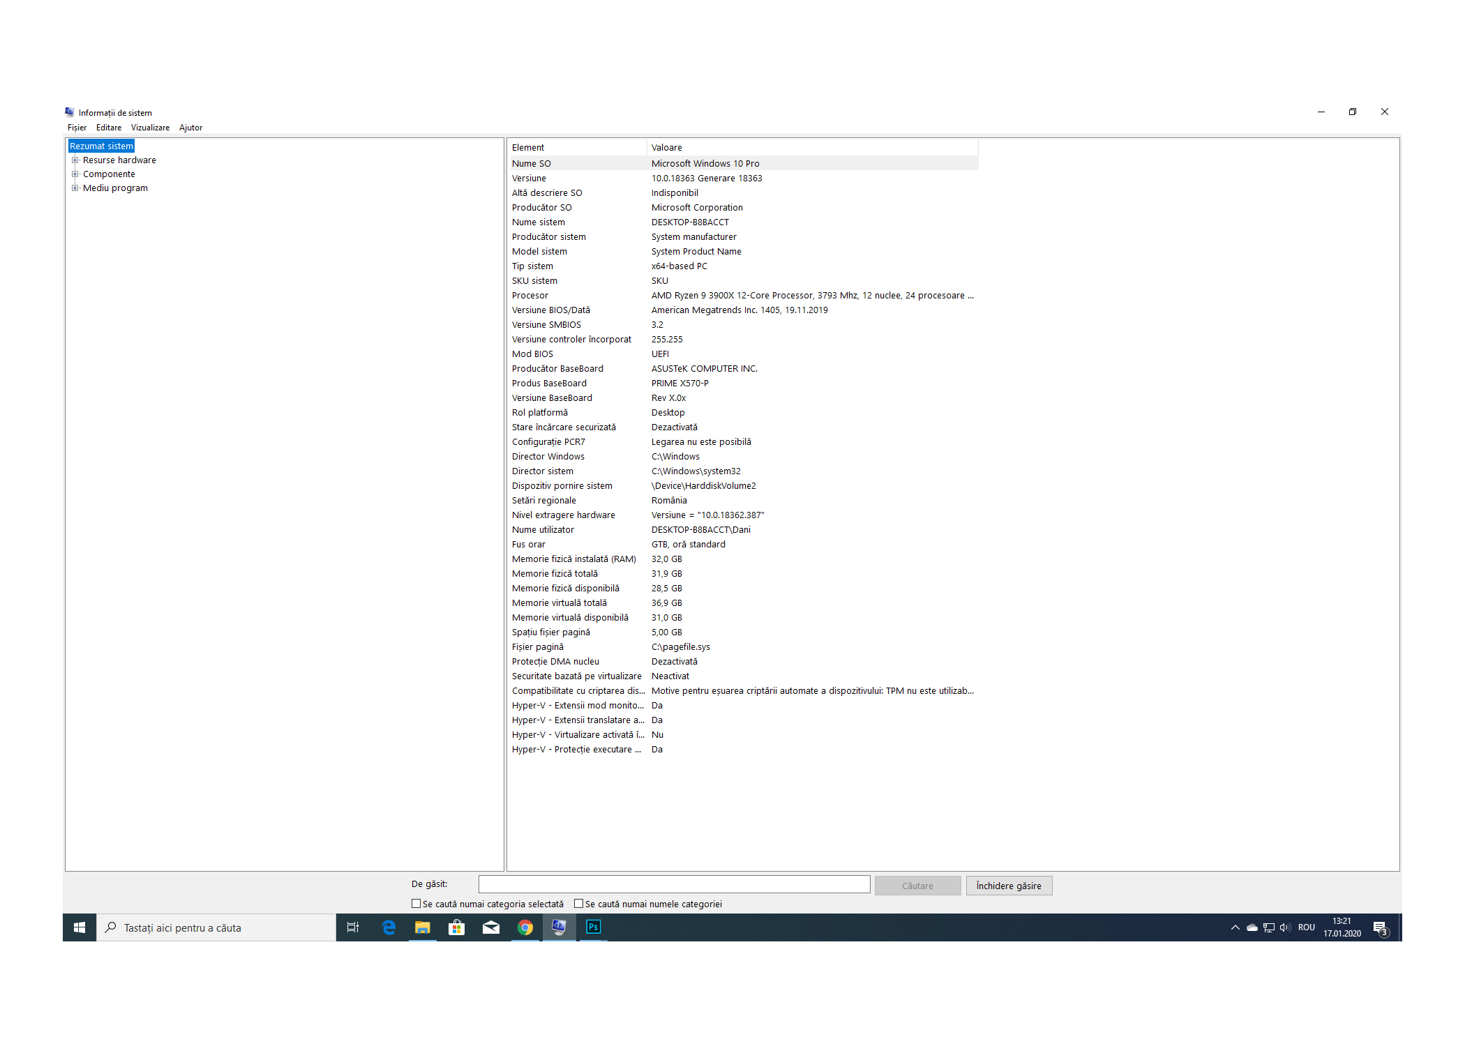Viewport: 1465px width, 1046px height.
Task: Select Stare încărcare securizată row
Action: coord(743,427)
